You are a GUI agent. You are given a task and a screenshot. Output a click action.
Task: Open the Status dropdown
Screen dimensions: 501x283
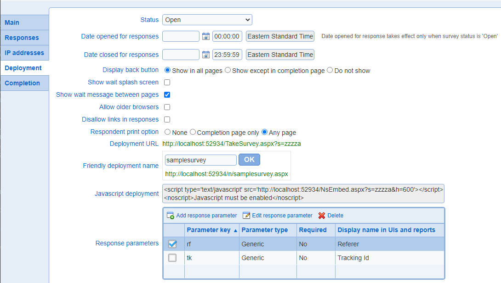207,20
